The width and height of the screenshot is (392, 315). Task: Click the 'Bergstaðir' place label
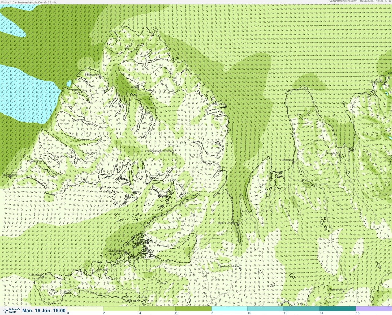point(333,153)
